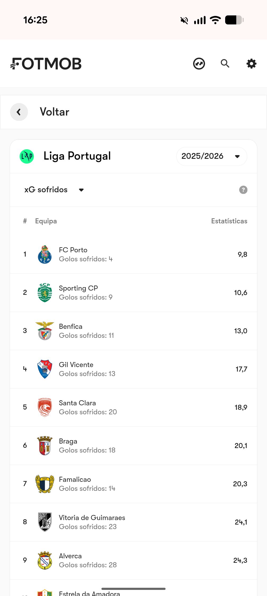Tap the Sporting CP crest
Screen dimensions: 267x596
45,293
